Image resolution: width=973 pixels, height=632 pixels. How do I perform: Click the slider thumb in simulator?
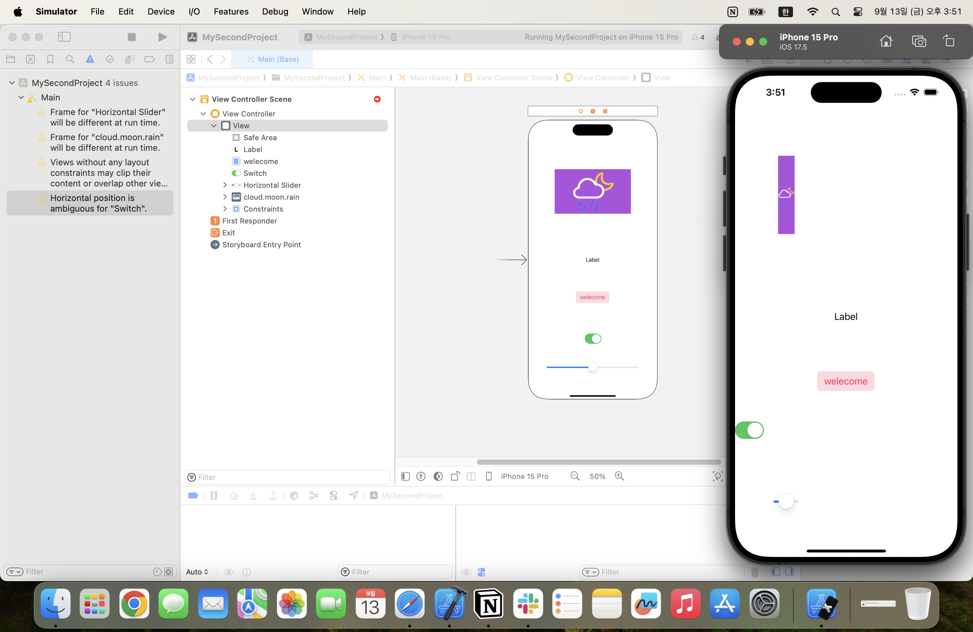click(786, 501)
